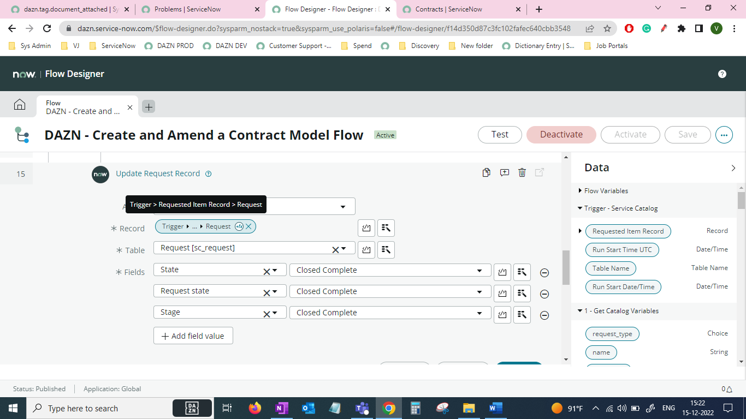The image size is (746, 419).
Task: Switch to Problems | ServiceNow browser tab
Action: 199,9
